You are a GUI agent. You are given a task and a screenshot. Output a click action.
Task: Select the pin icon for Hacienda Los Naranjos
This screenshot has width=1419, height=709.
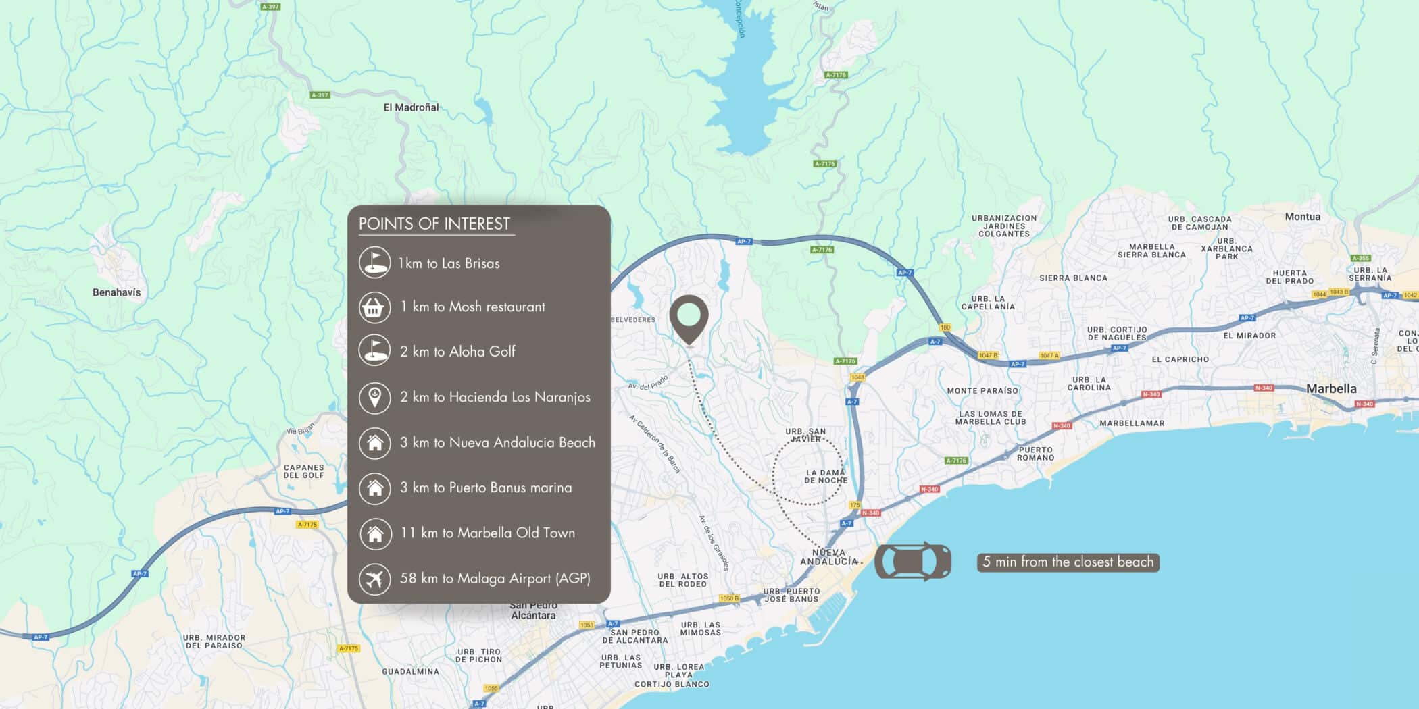coord(374,397)
